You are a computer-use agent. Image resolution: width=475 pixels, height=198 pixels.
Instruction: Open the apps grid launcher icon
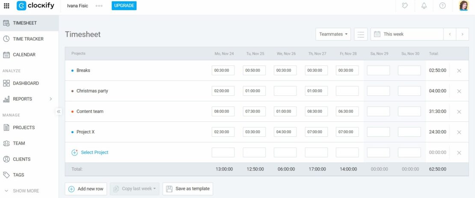click(x=6, y=6)
